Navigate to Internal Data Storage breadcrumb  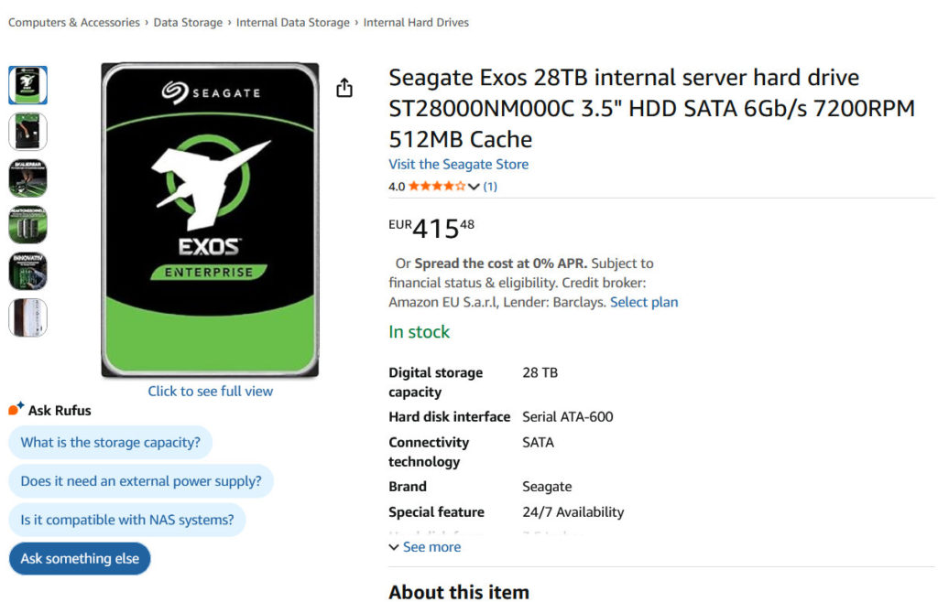[x=292, y=22]
